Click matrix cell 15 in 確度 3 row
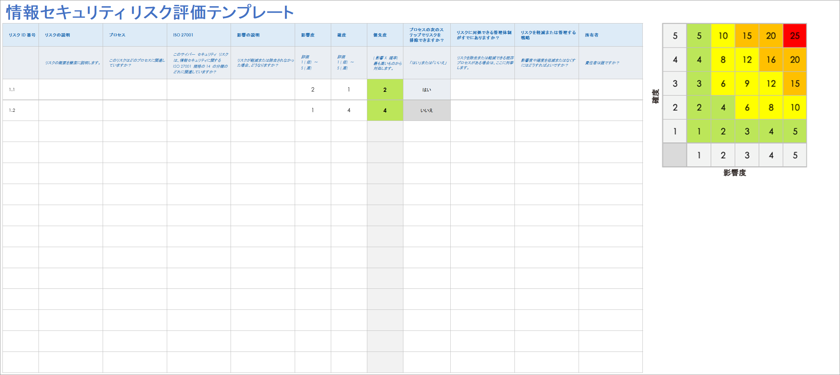Viewport: 840px width, 375px height. 795,83
